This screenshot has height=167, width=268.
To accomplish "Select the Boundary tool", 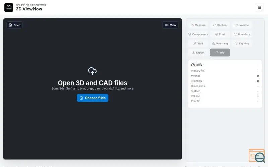I will tap(242, 34).
